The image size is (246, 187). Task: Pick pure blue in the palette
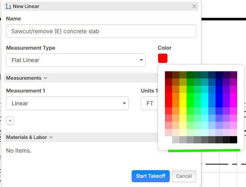pos(219,104)
